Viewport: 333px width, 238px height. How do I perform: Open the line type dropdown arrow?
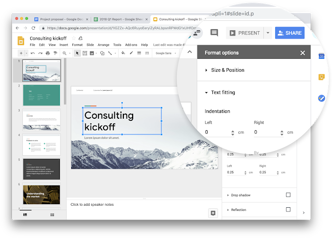(x=116, y=53)
